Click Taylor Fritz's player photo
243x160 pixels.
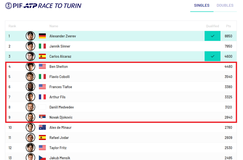click(x=30, y=148)
